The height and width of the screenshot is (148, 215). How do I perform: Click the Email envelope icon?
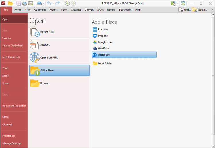(31, 3)
